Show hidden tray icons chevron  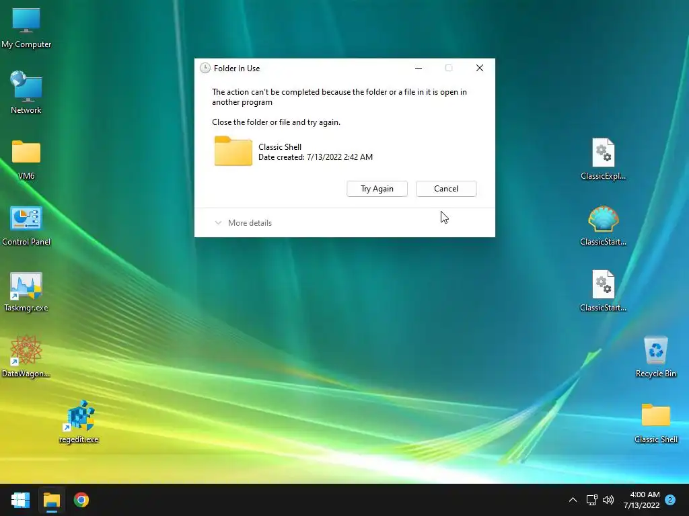[x=573, y=500]
